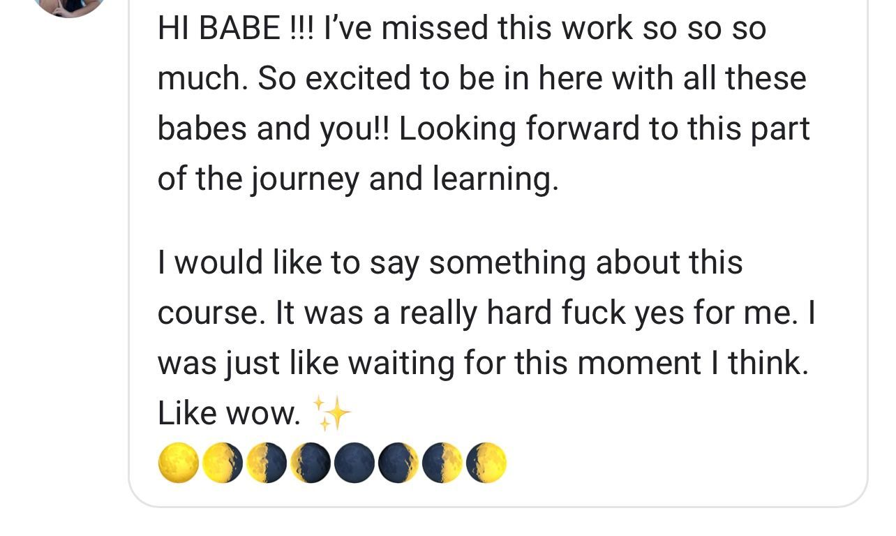Click the third moon emoji, half lit
Image resolution: width=896 pixels, height=536 pixels.
click(x=267, y=463)
